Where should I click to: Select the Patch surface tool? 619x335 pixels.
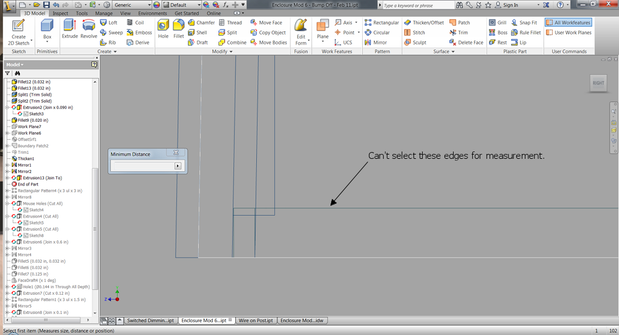coord(460,22)
